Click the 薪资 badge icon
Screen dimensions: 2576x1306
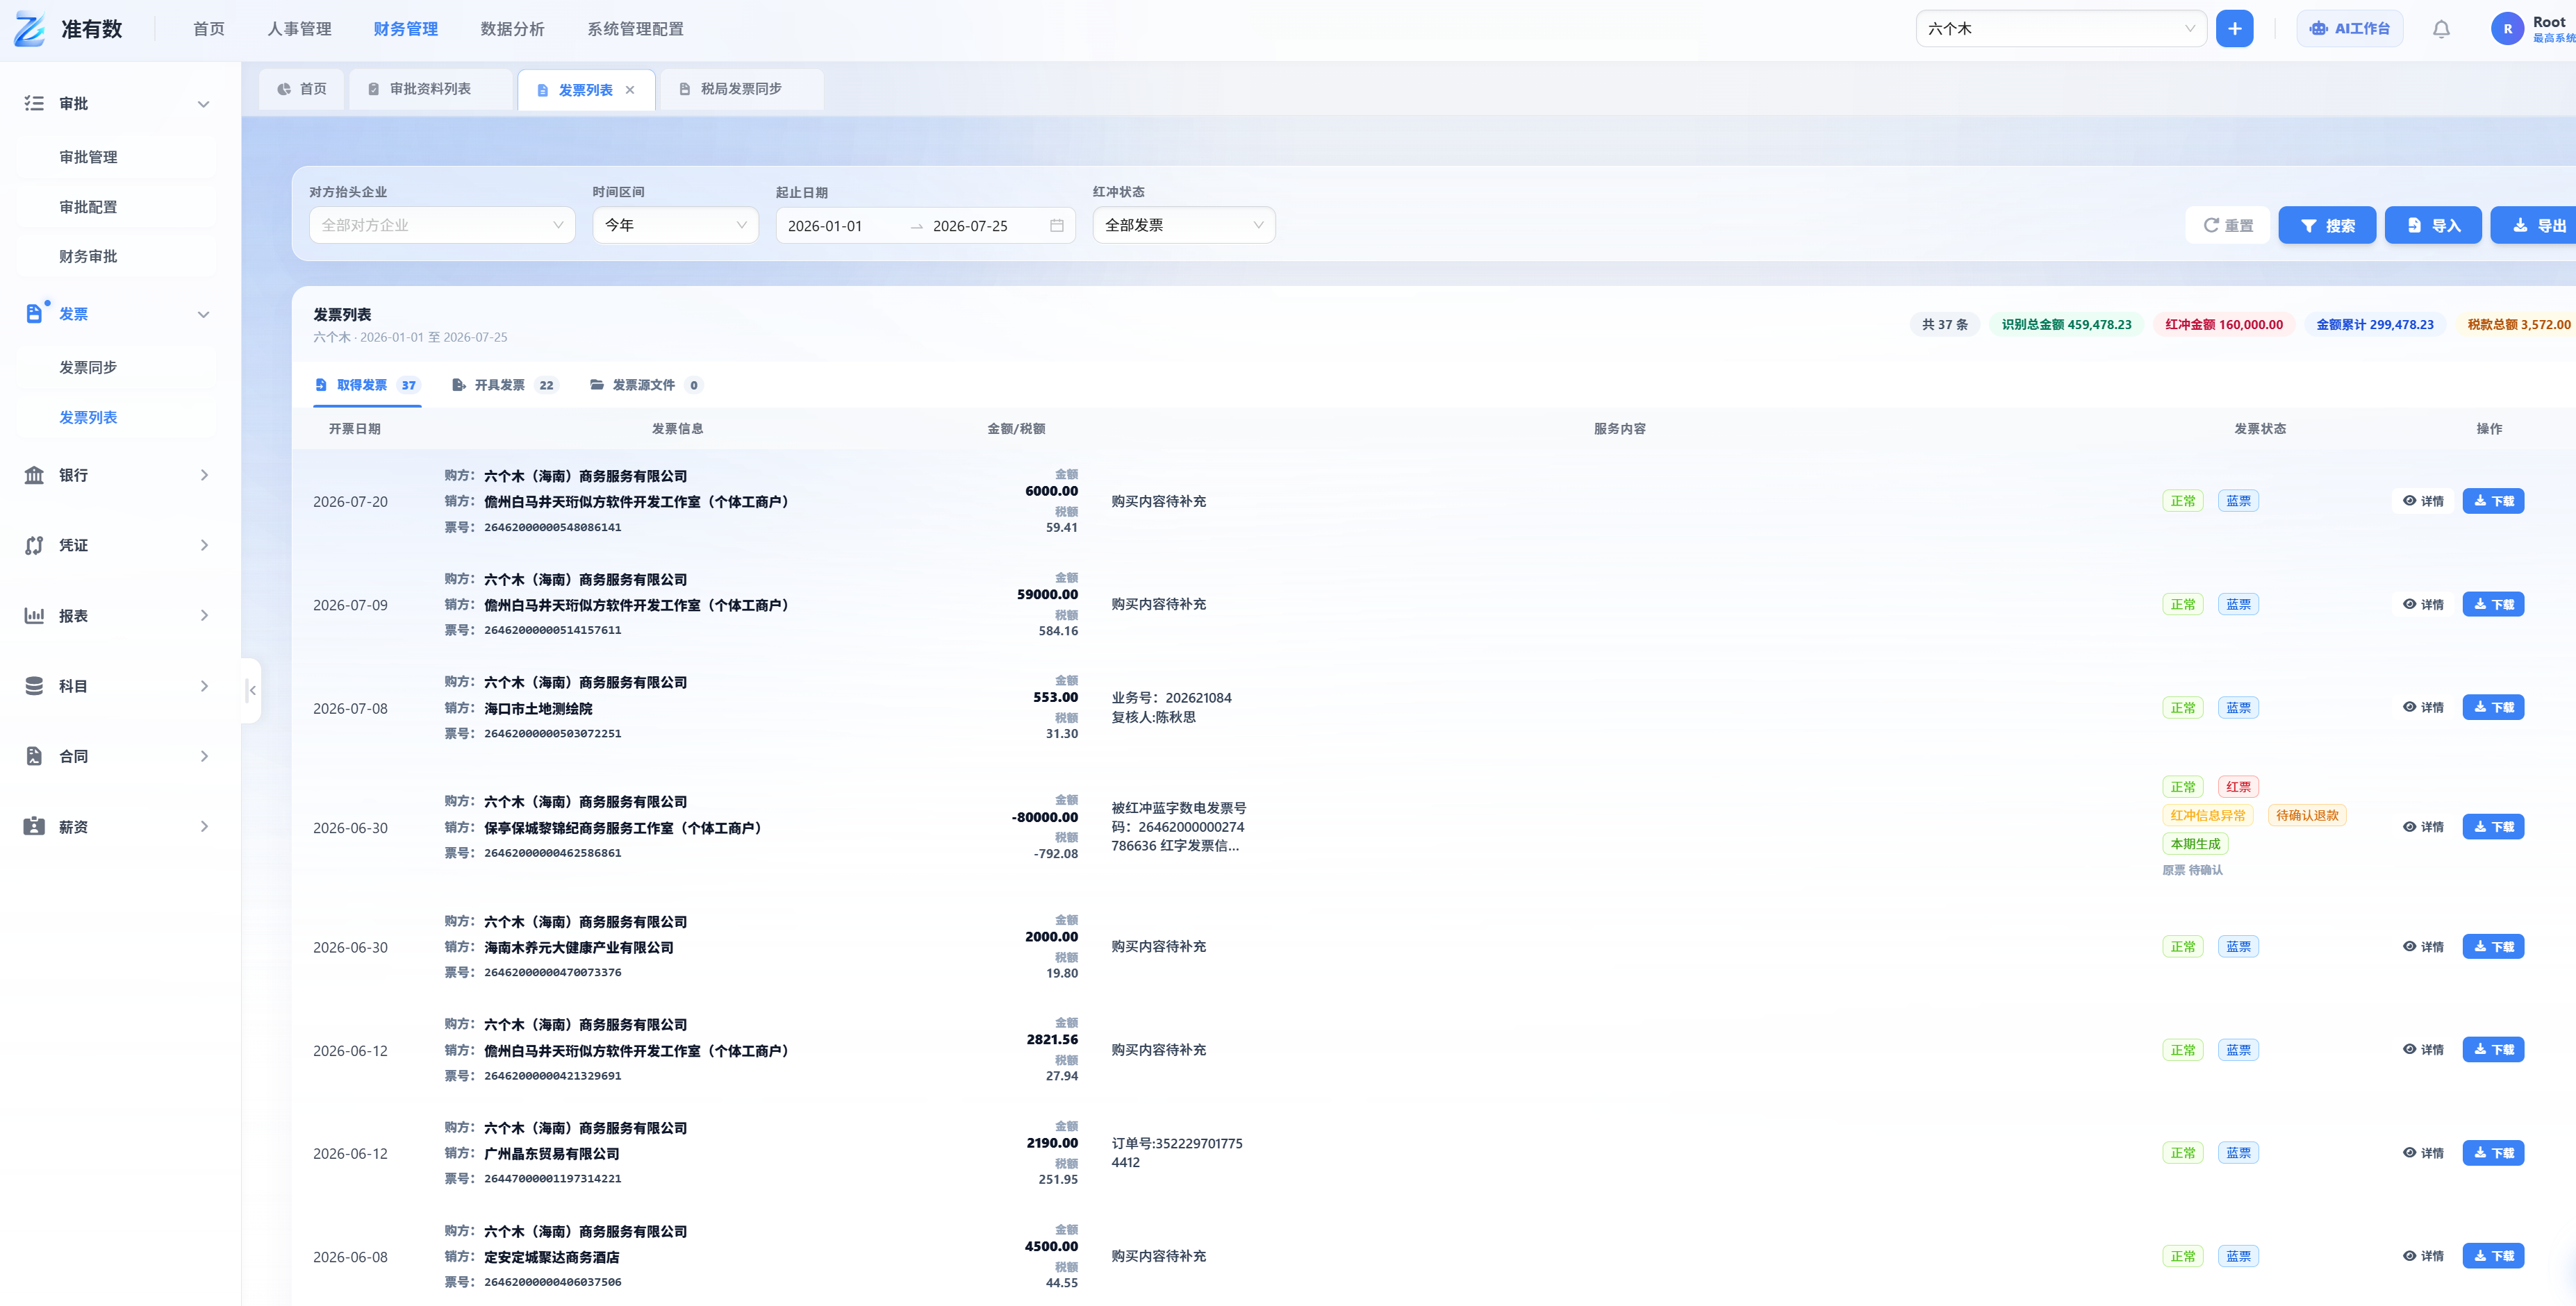tap(34, 826)
